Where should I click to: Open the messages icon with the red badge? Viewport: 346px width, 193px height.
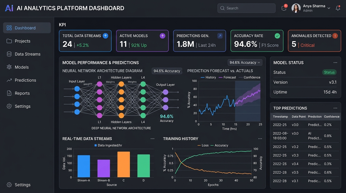point(284,8)
